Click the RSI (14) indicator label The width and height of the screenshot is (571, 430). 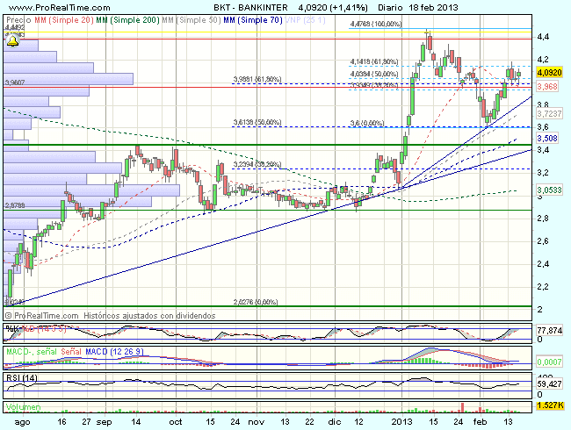pos(19,376)
